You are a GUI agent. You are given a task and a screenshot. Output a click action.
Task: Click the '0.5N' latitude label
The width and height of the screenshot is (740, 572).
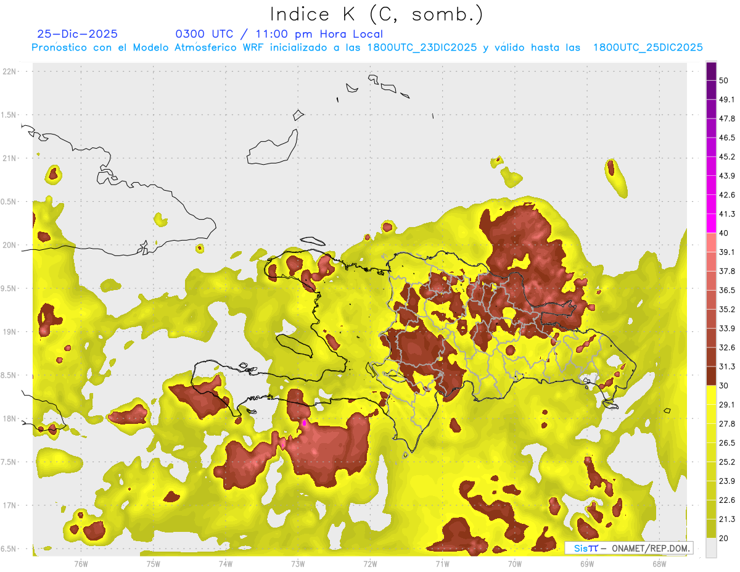point(9,202)
